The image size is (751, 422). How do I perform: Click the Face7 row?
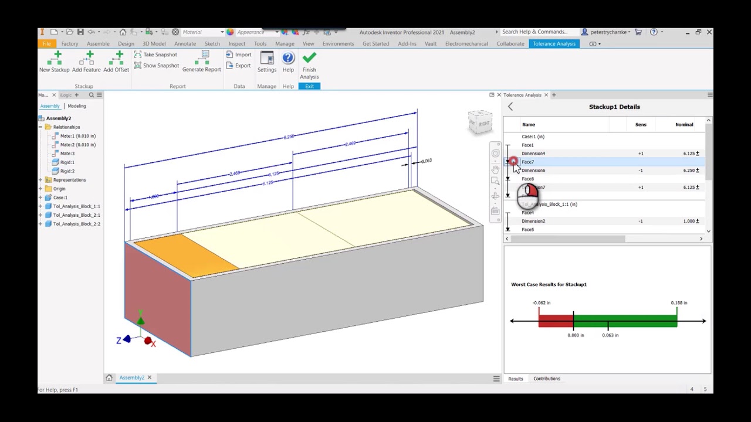(x=604, y=162)
